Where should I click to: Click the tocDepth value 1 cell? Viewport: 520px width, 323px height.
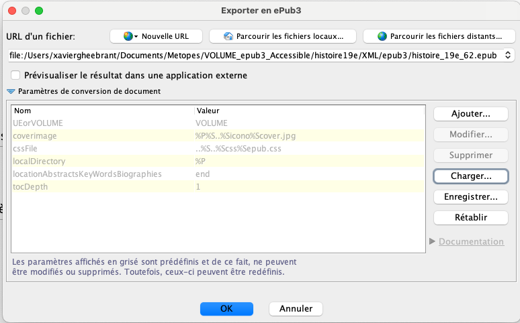pyautogui.click(x=309, y=187)
